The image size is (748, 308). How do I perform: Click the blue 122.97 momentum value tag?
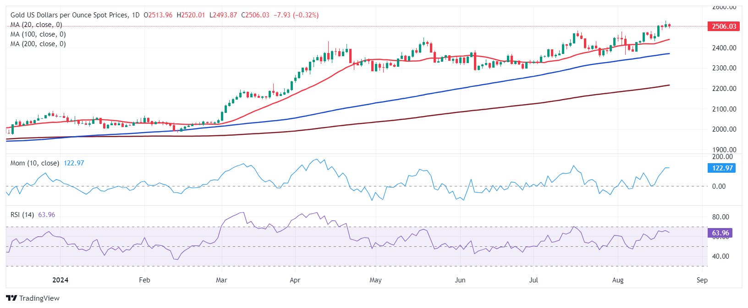click(x=723, y=168)
